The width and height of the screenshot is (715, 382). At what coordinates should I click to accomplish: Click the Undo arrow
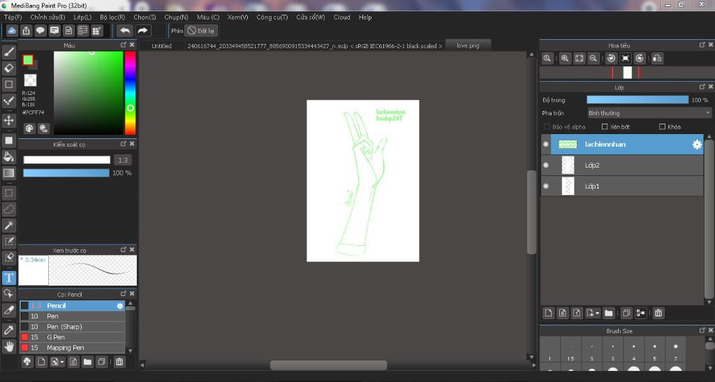click(125, 31)
